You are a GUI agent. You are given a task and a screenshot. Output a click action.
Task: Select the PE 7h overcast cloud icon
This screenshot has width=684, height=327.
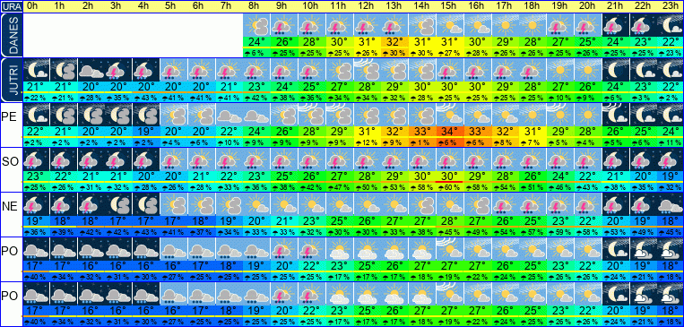[x=229, y=115]
